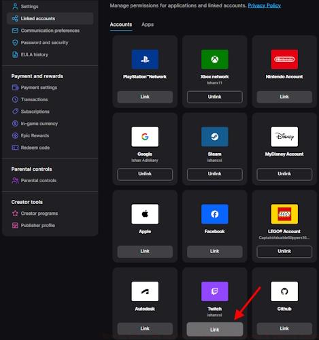Click the Communication preferences envelope icon
Viewport: 319px width, 340px height.
tap(15, 31)
